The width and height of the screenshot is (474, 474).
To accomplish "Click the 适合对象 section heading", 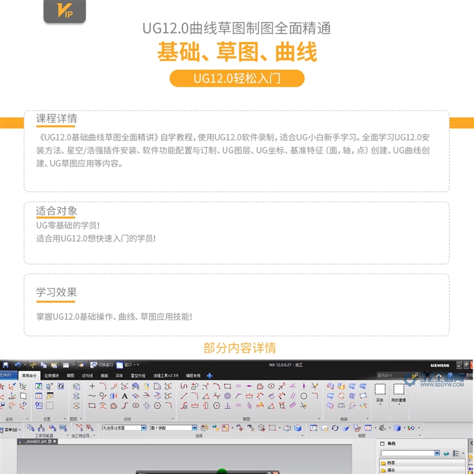I will point(56,210).
